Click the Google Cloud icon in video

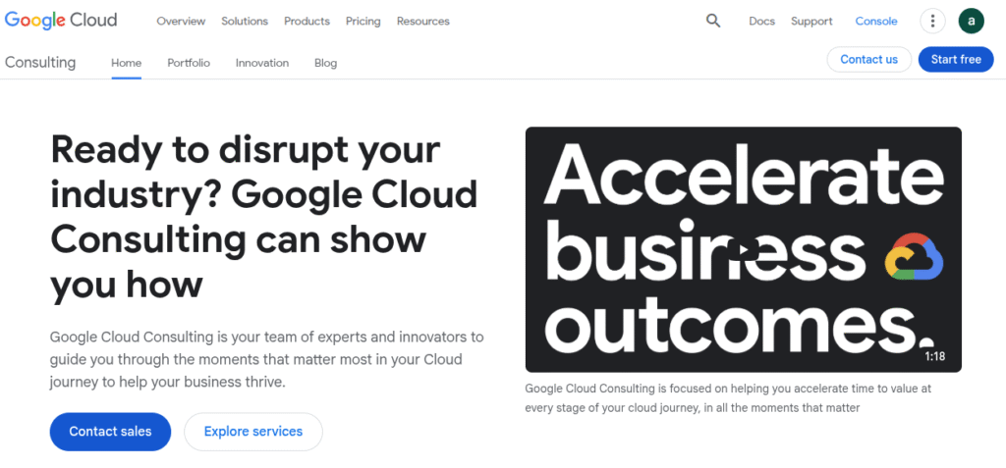(914, 257)
